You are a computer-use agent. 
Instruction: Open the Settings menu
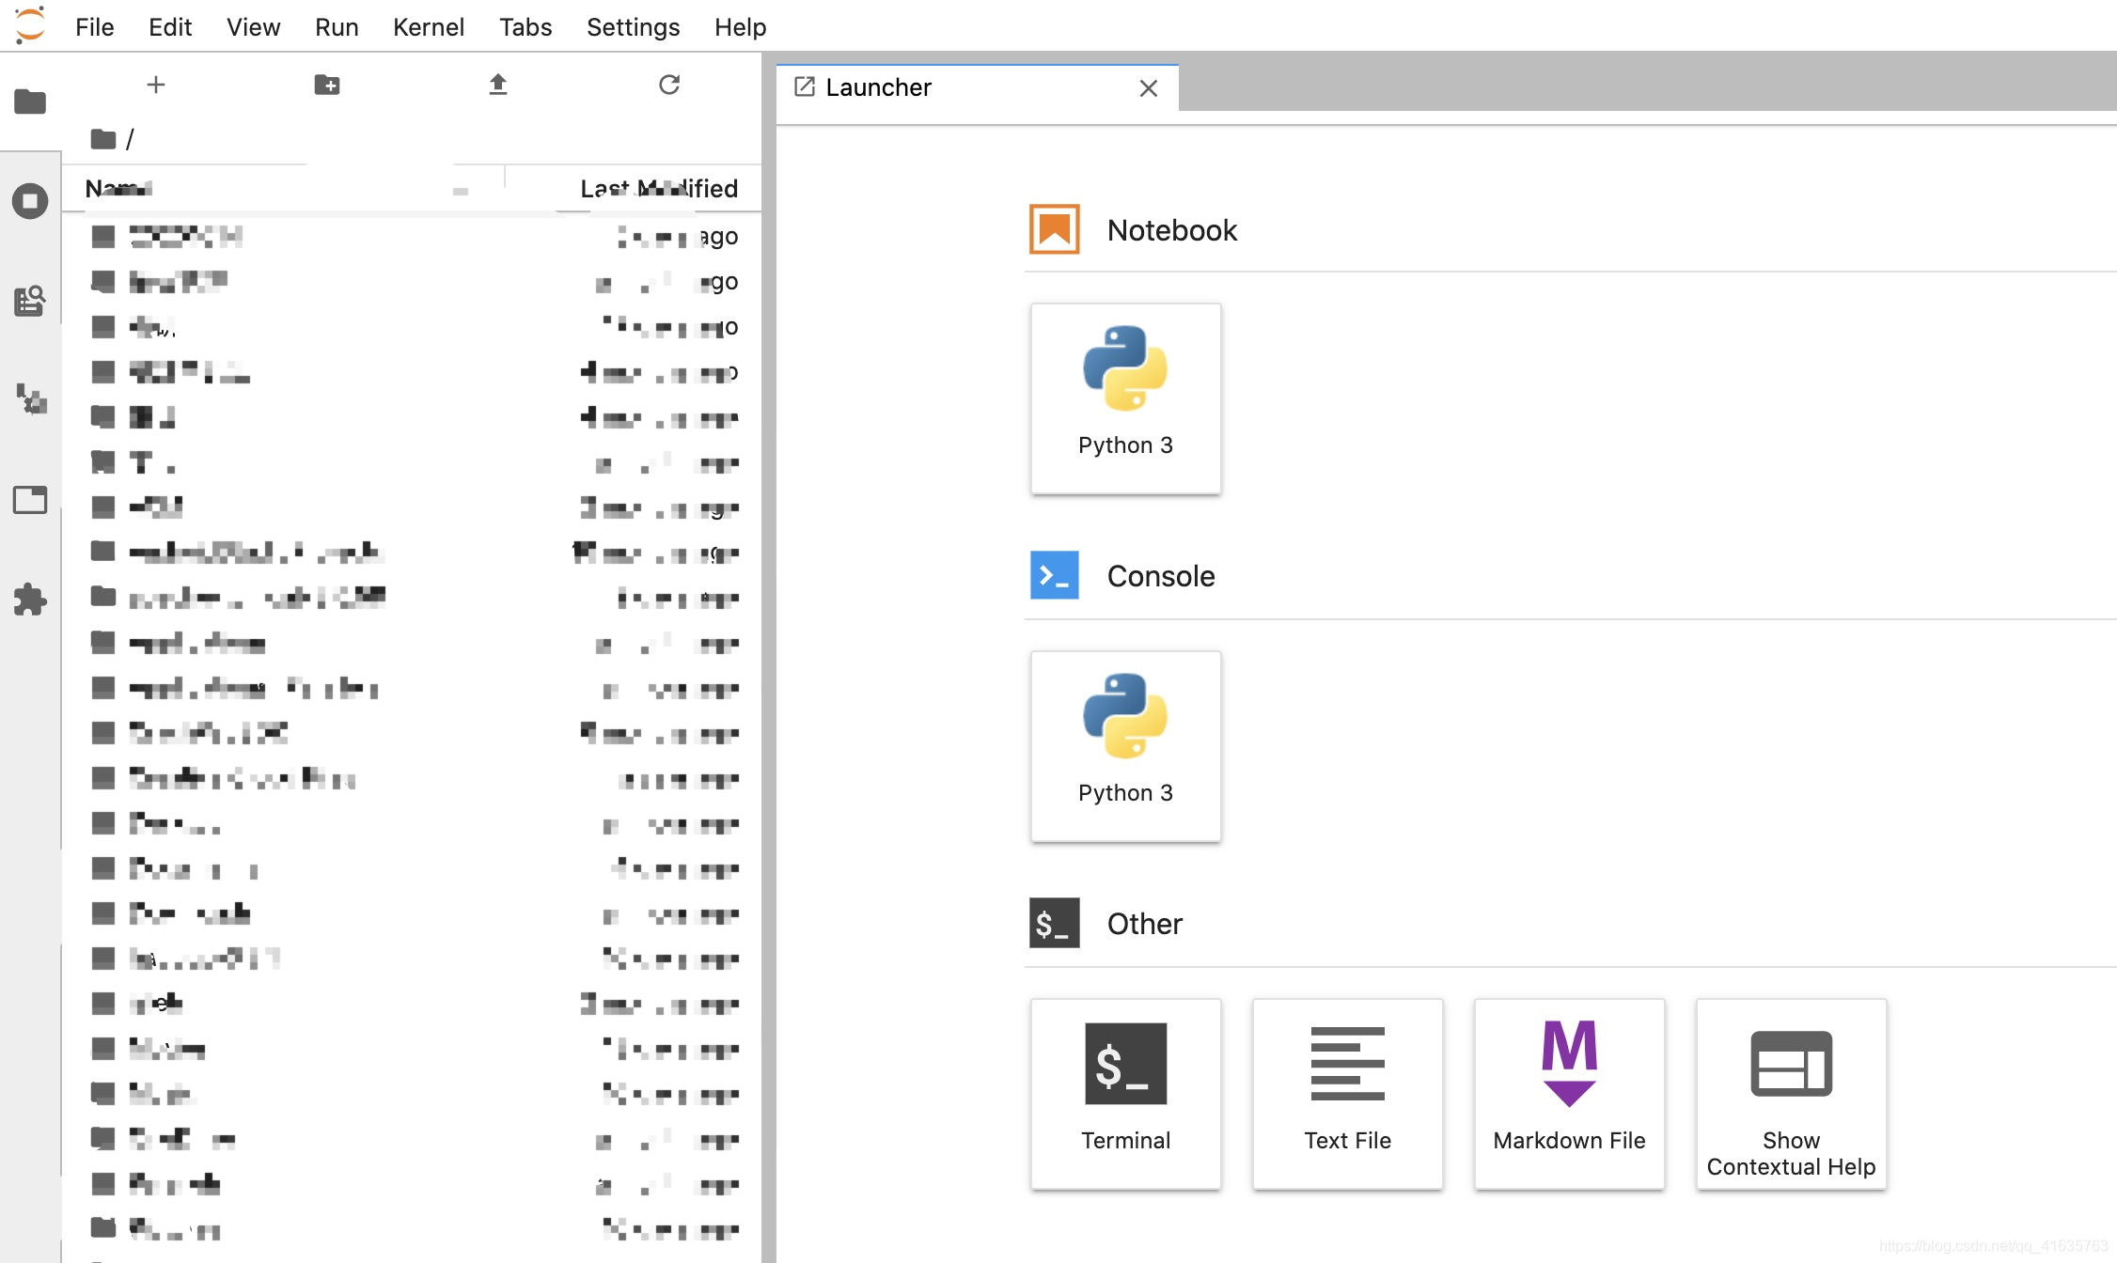(x=633, y=26)
